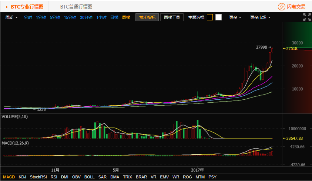Show the BOLL indicator
This screenshot has width=312, height=181.
tap(90, 177)
